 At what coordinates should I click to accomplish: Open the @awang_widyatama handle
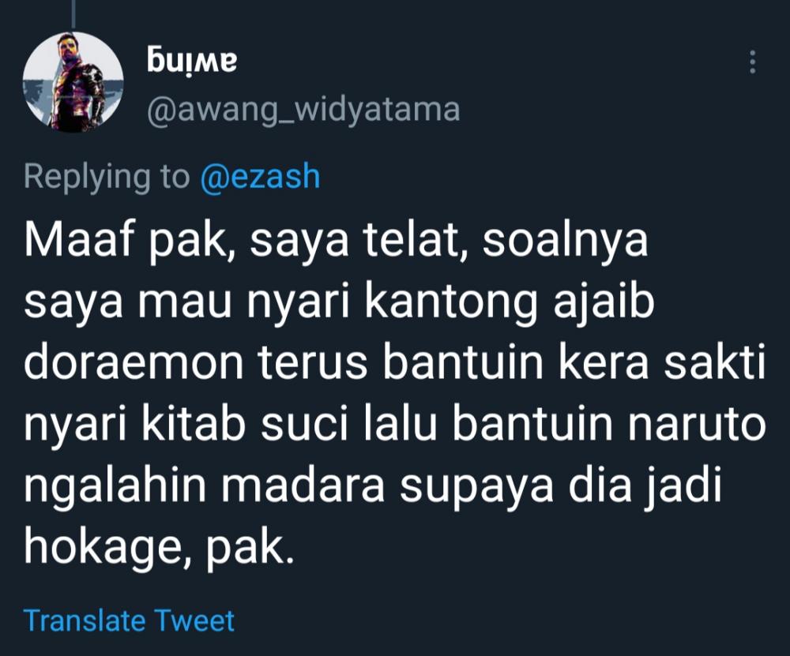click(x=303, y=110)
